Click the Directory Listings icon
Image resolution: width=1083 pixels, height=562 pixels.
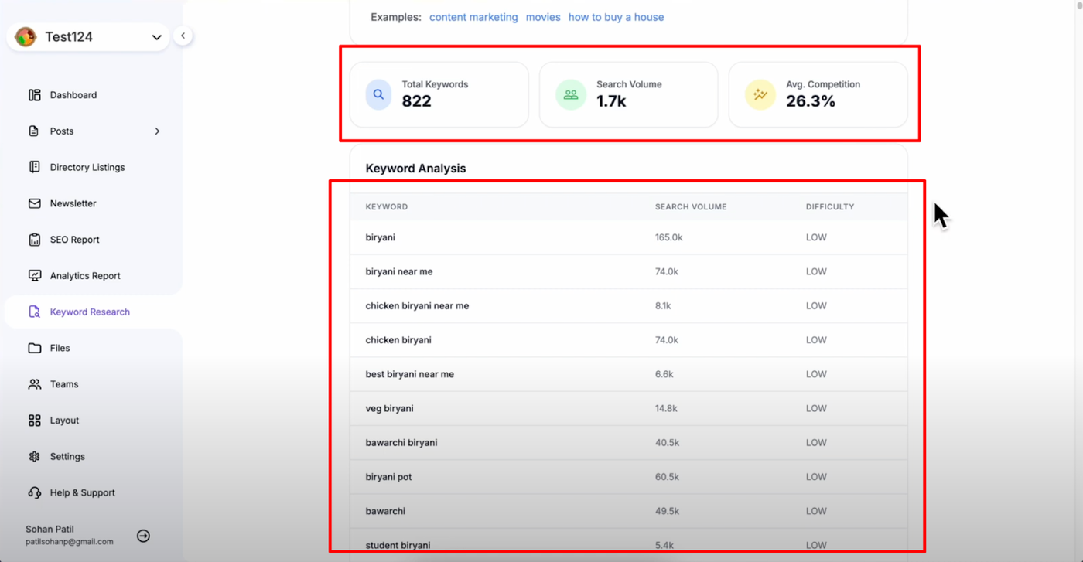[x=35, y=167]
